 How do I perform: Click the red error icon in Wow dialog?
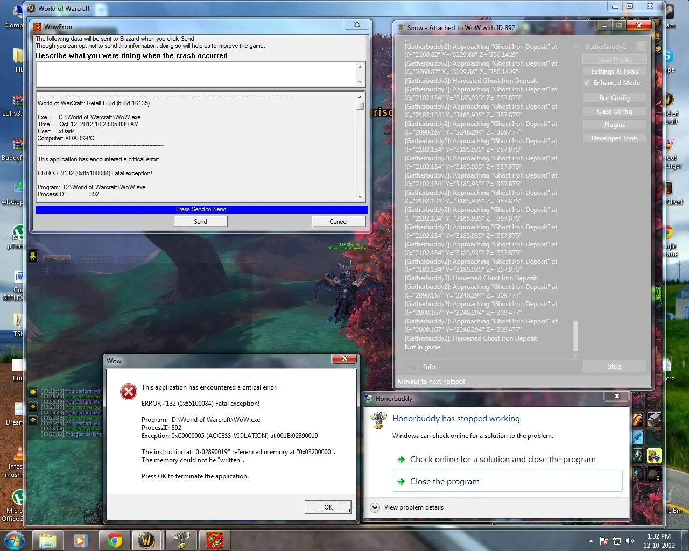[129, 392]
